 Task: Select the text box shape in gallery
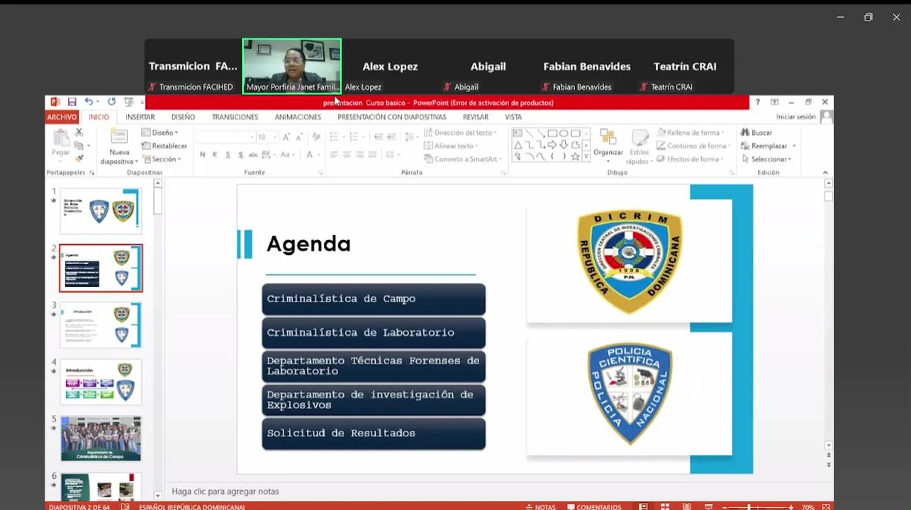click(518, 133)
